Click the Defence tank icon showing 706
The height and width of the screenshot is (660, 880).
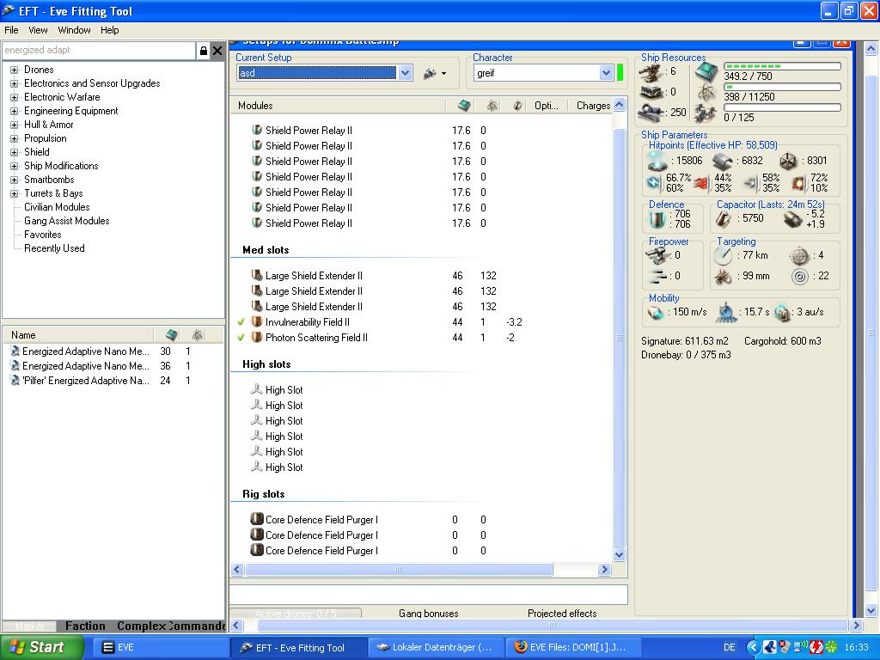[656, 219]
